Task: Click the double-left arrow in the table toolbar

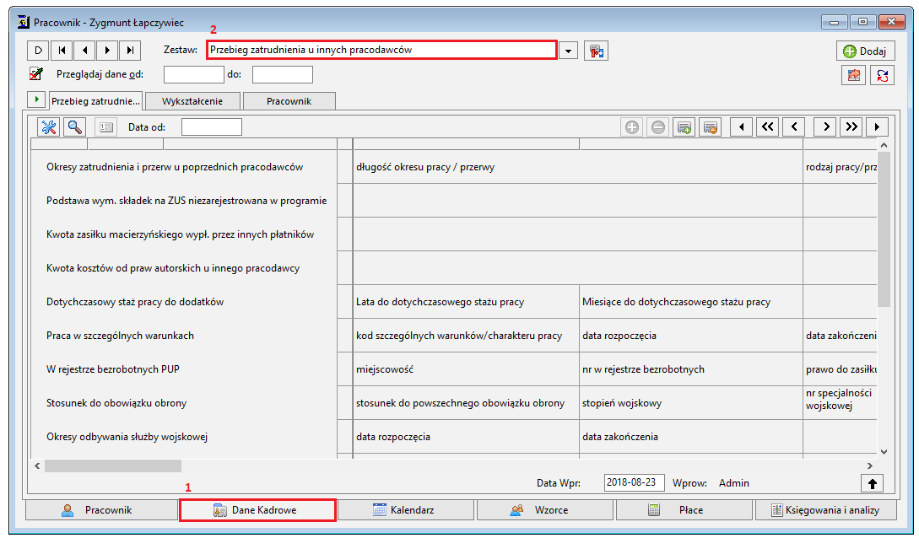Action: (x=768, y=126)
